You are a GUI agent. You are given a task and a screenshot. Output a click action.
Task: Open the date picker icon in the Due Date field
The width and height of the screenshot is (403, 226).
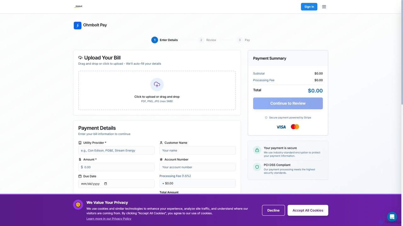pos(105,184)
